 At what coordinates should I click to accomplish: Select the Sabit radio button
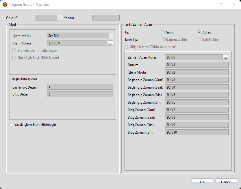163,32
